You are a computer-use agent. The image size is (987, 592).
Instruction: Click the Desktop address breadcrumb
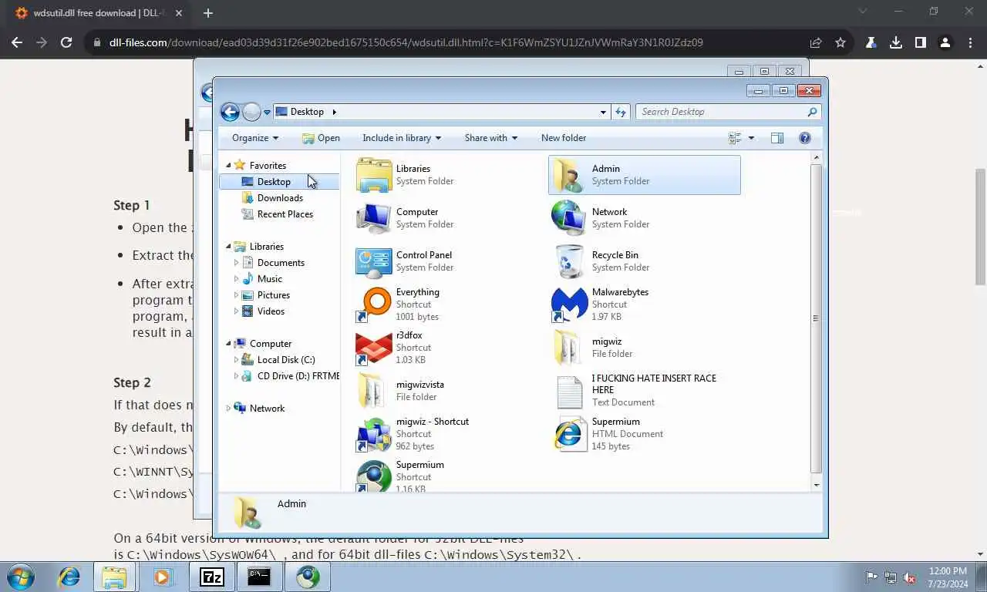click(307, 112)
